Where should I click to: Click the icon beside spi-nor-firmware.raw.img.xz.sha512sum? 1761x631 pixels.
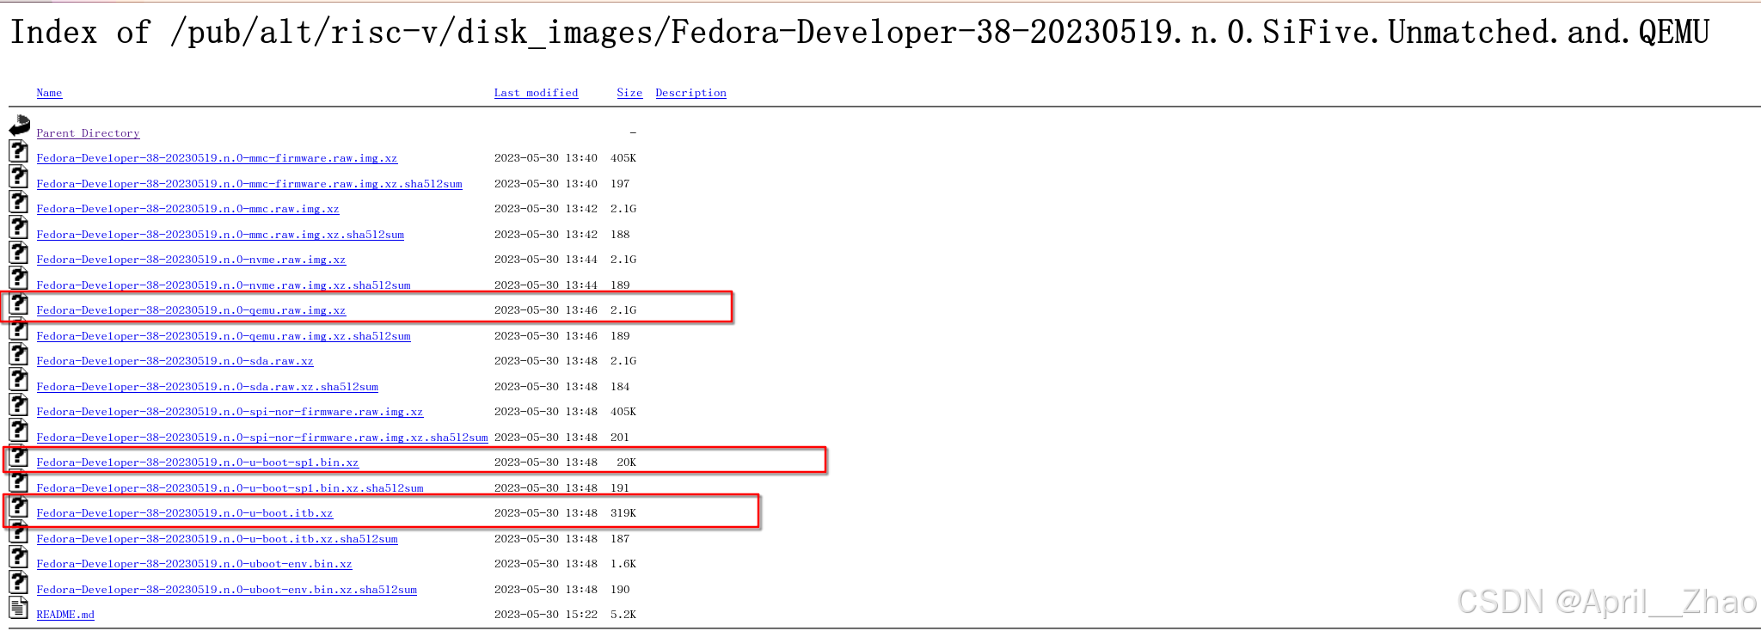(x=19, y=431)
